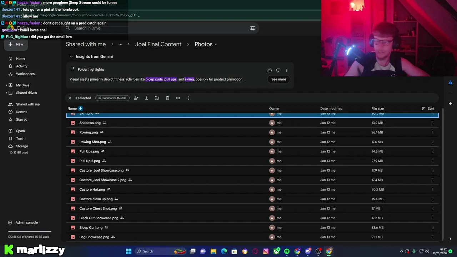Expand Shared drives tree in sidebar

6,93
